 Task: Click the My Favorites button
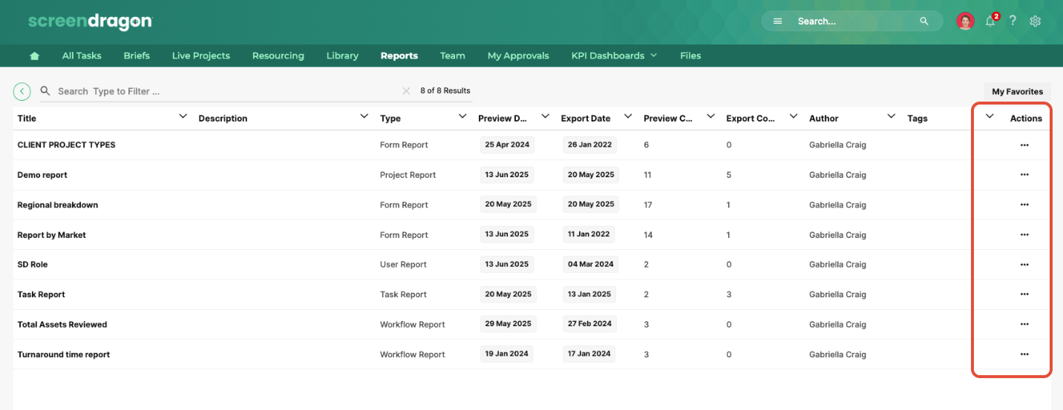(x=1017, y=91)
